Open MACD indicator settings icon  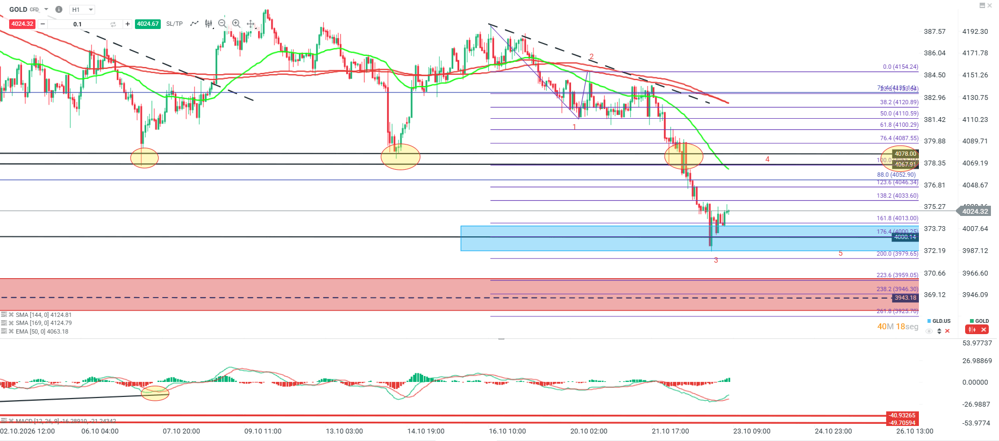click(4, 421)
